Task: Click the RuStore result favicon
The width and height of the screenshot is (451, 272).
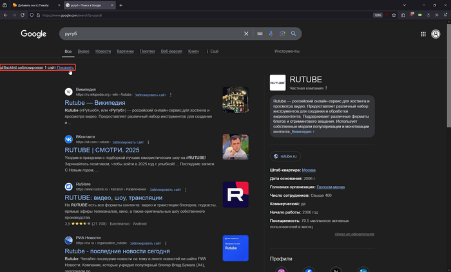Action: click(x=68, y=186)
